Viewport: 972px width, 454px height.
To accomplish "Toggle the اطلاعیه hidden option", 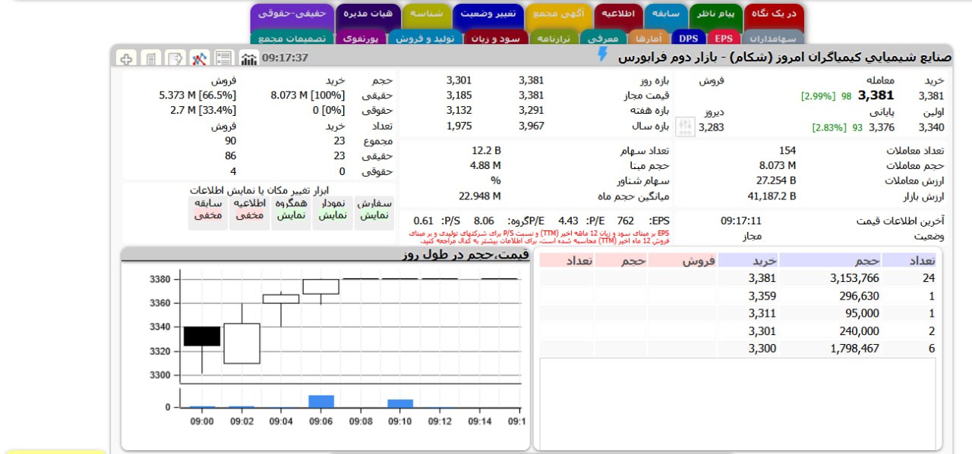I will click(249, 209).
